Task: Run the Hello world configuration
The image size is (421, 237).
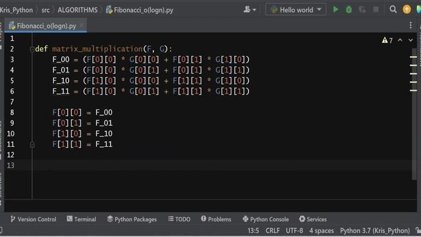Action: [335, 10]
